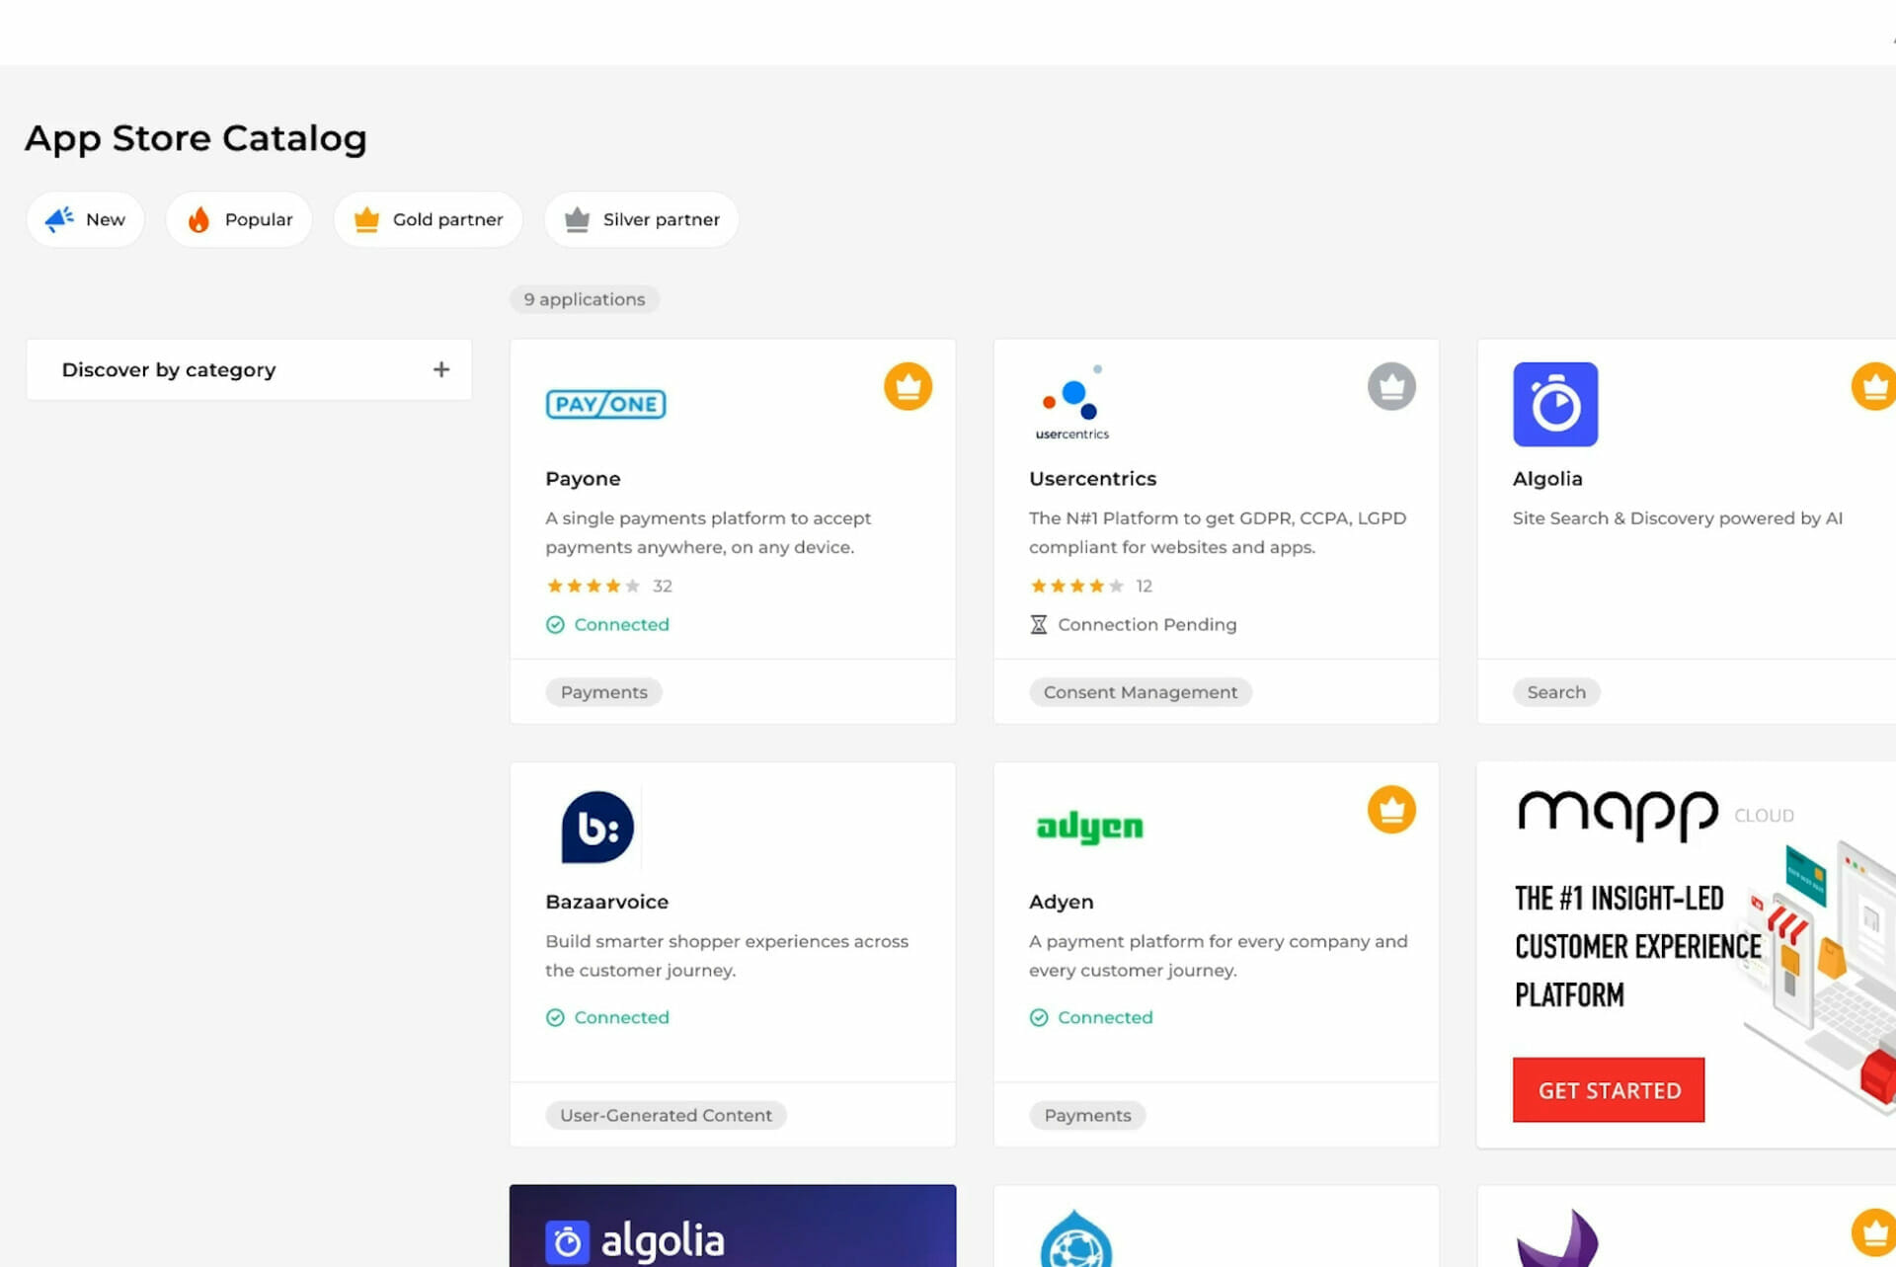The width and height of the screenshot is (1896, 1267).
Task: Click the flame icon in Popular filter
Action: [198, 219]
